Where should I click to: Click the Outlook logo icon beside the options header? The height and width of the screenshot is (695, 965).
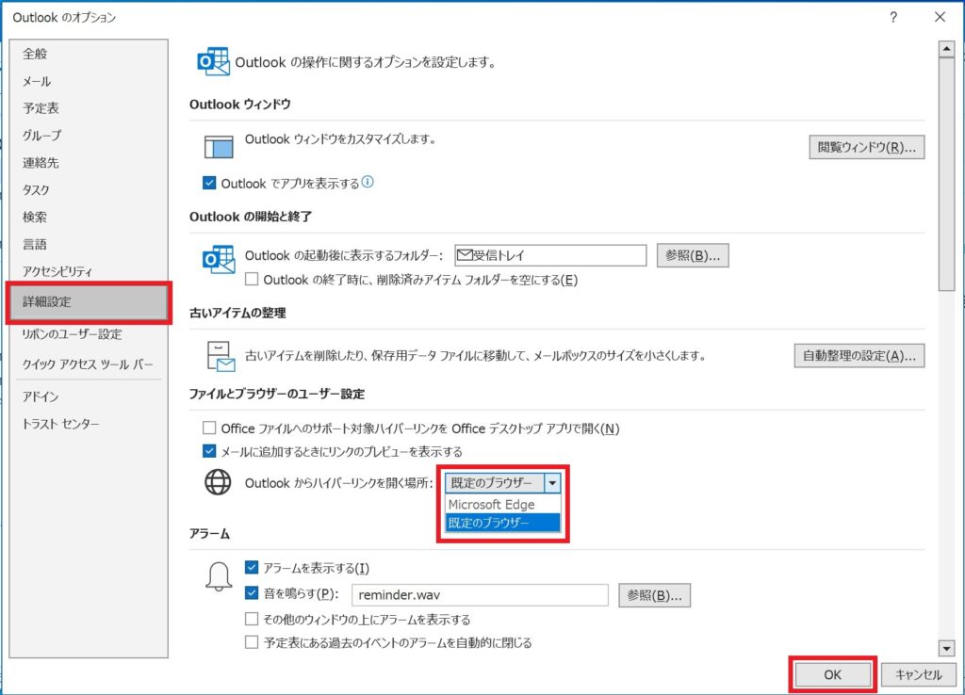[x=214, y=61]
